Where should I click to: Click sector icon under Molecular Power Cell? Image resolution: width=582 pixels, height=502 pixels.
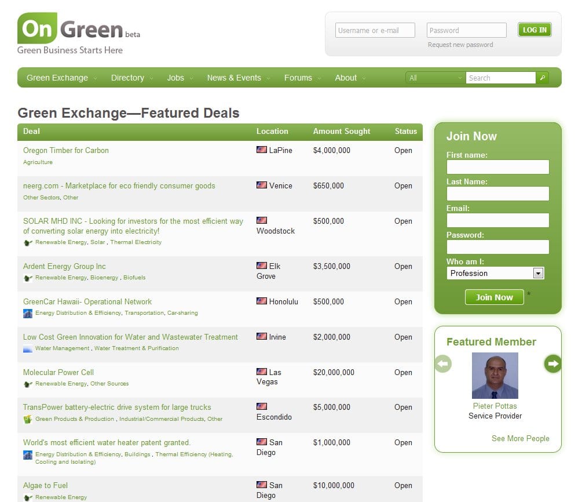pos(28,384)
